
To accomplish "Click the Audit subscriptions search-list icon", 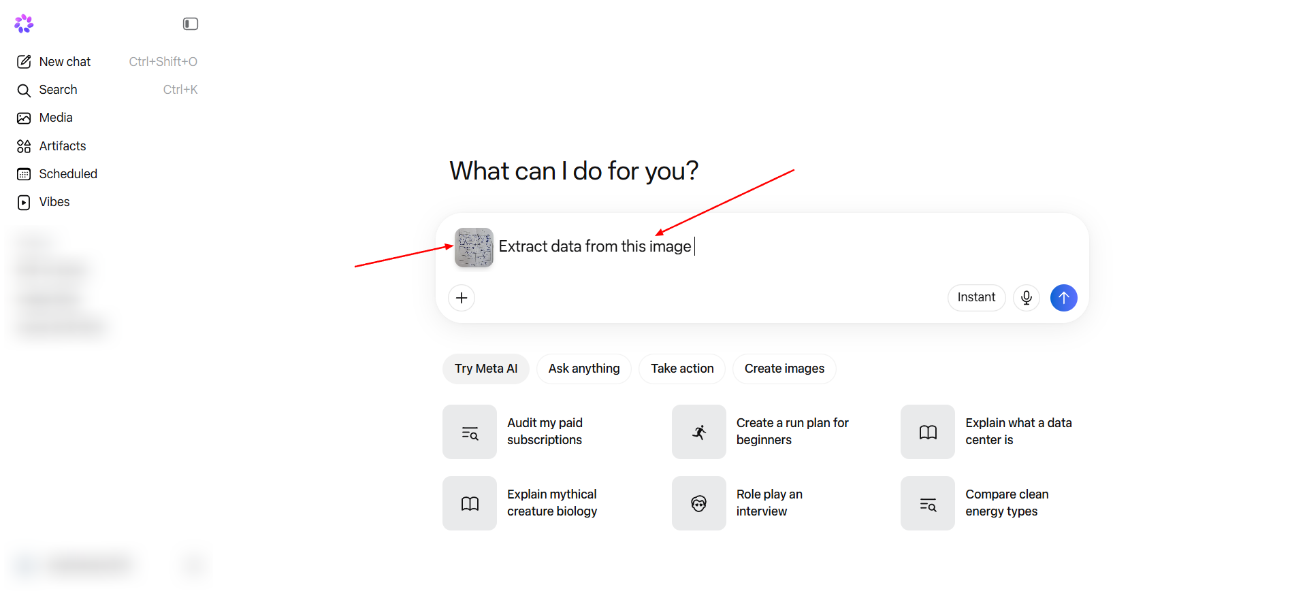I will click(x=470, y=432).
